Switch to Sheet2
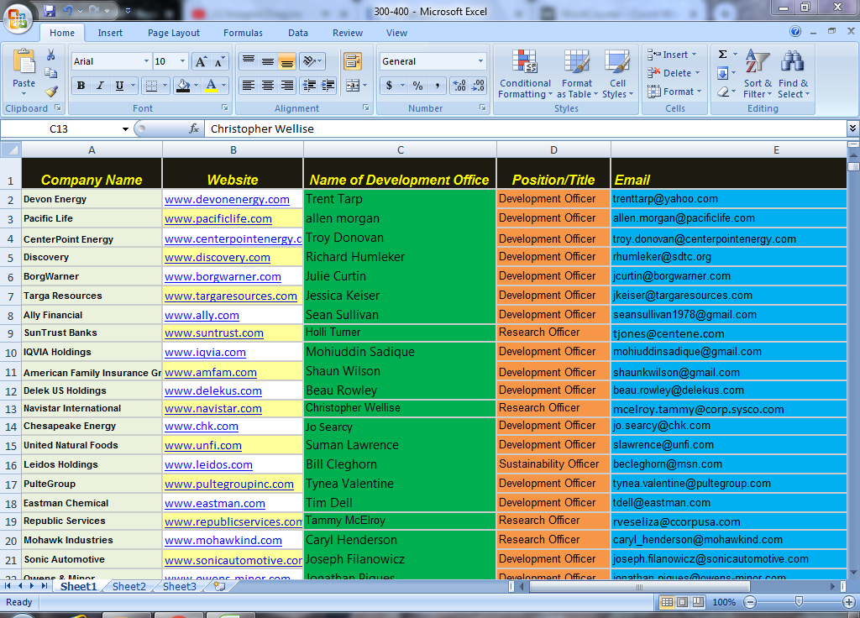This screenshot has height=618, width=860. 128,587
